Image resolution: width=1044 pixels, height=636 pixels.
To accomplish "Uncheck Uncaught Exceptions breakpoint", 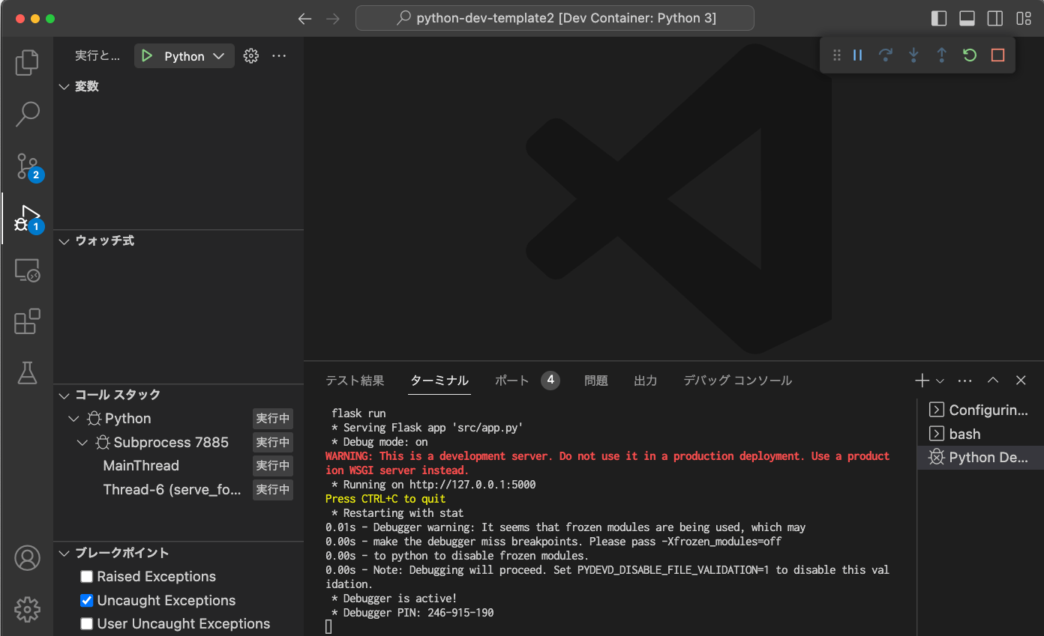I will 87,601.
